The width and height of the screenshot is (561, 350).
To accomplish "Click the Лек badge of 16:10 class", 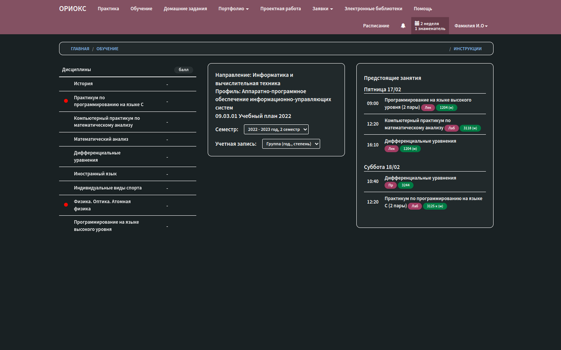I will (x=391, y=149).
